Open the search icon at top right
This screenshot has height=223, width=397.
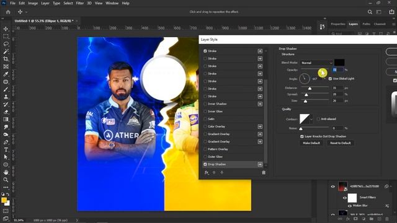click(370, 12)
